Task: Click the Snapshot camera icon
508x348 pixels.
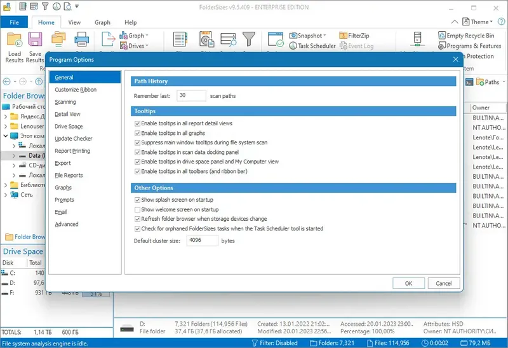Action: (x=293, y=36)
